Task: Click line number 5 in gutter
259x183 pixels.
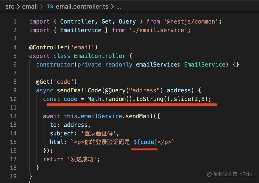Action: (15, 56)
